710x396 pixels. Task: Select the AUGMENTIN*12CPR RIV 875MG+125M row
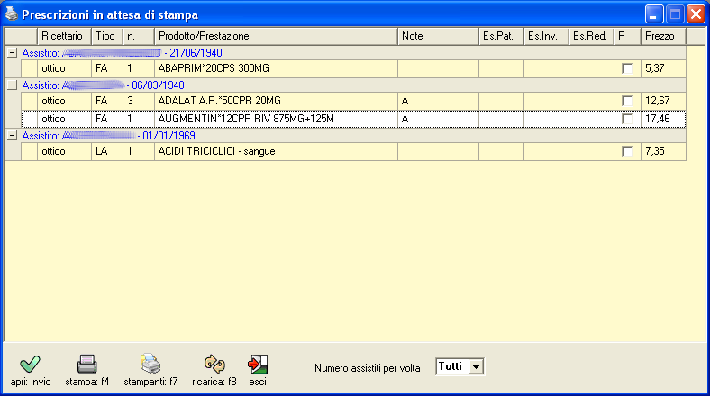(x=275, y=119)
